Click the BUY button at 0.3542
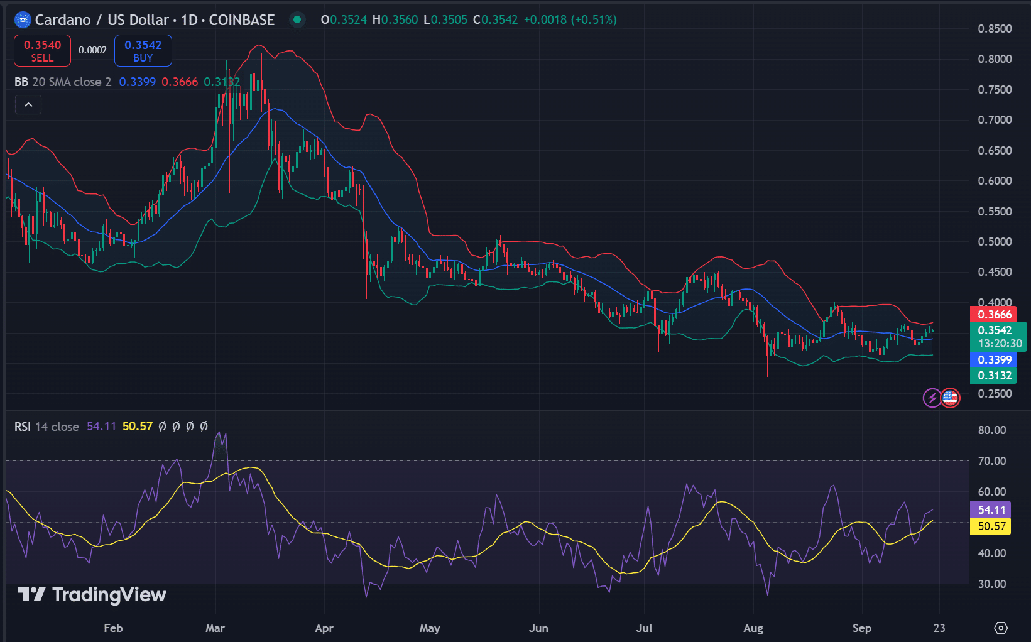 pyautogui.click(x=143, y=50)
